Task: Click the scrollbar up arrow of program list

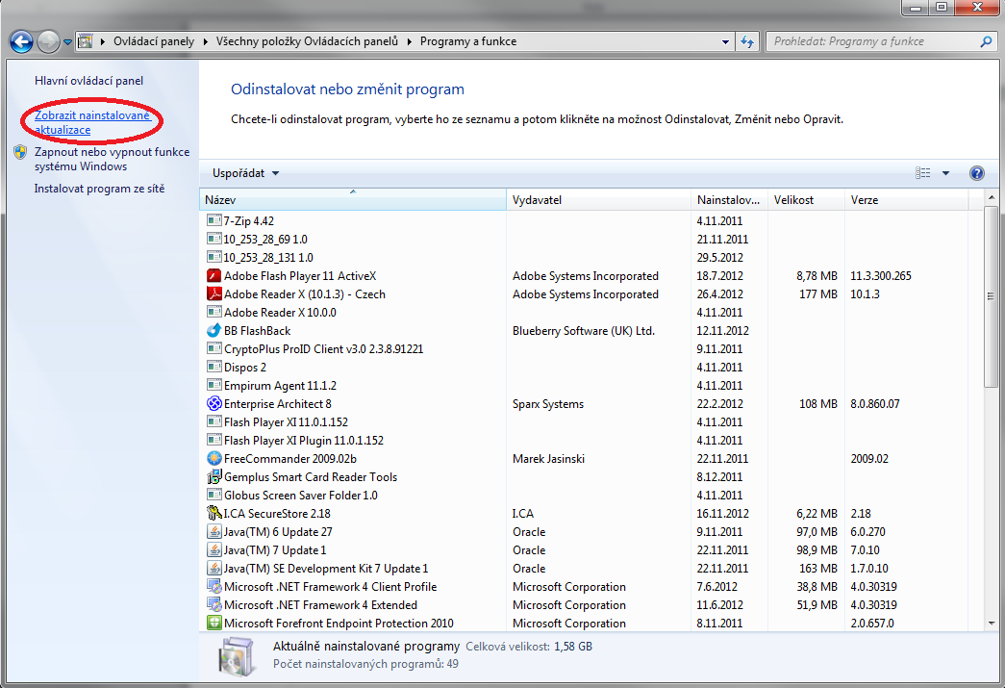Action: [992, 197]
